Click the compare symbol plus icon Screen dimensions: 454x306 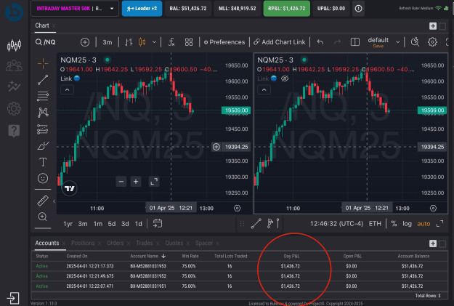pos(85,42)
